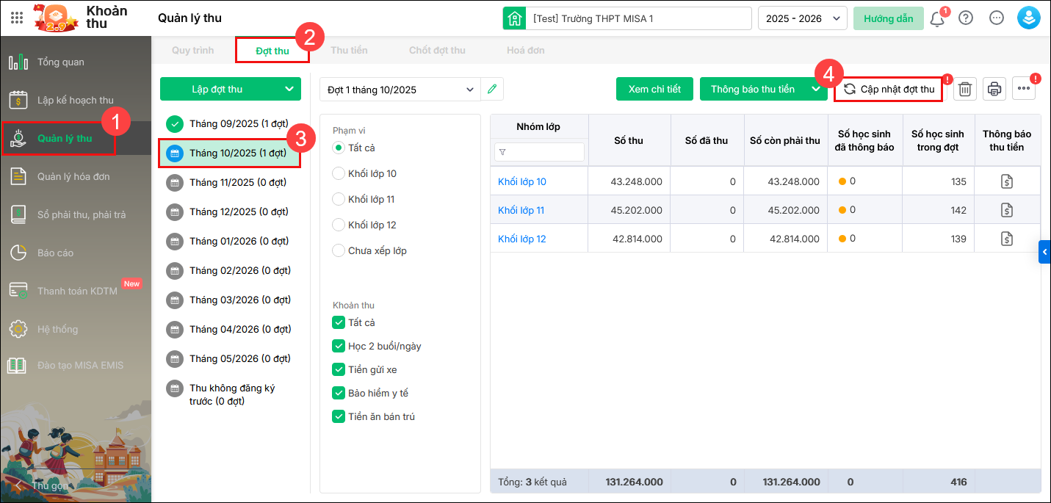Expand the right side panel arrow
Screen dimensions: 1051x503
(x=1044, y=251)
